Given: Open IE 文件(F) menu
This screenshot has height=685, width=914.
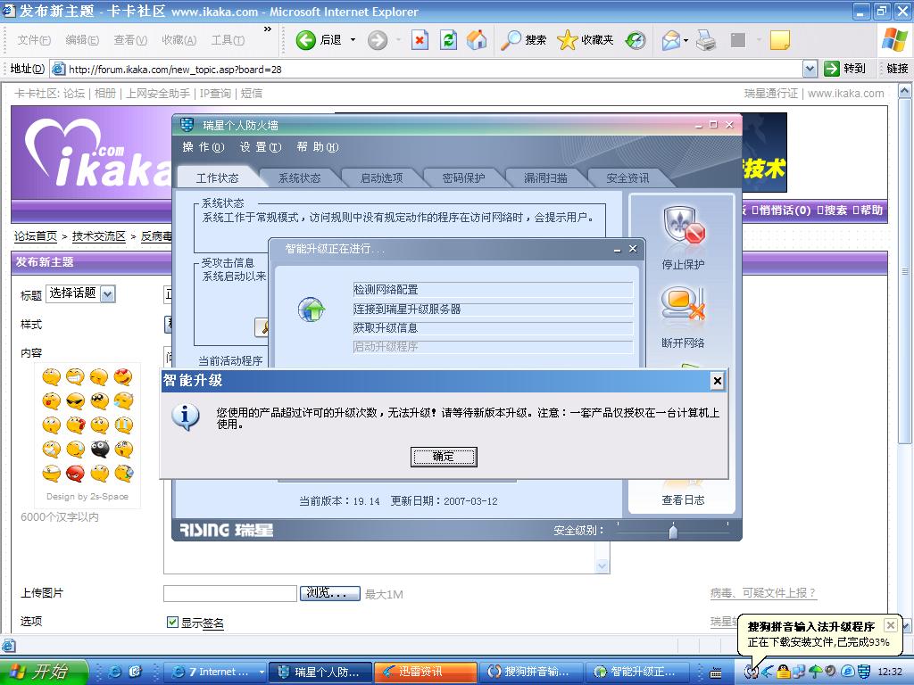Looking at the screenshot, I should point(34,39).
